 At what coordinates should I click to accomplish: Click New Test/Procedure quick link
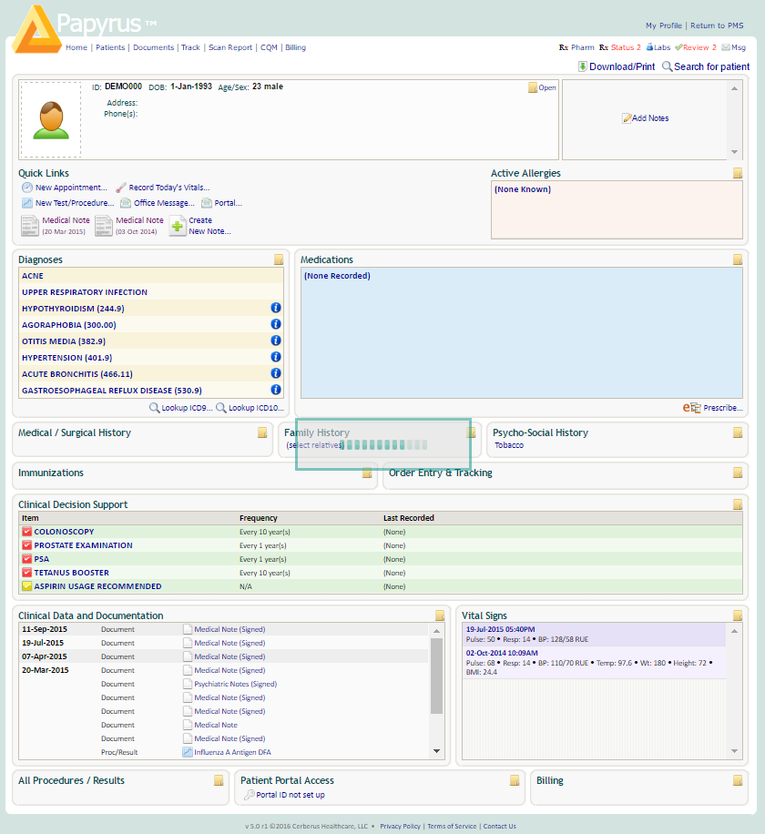68,203
